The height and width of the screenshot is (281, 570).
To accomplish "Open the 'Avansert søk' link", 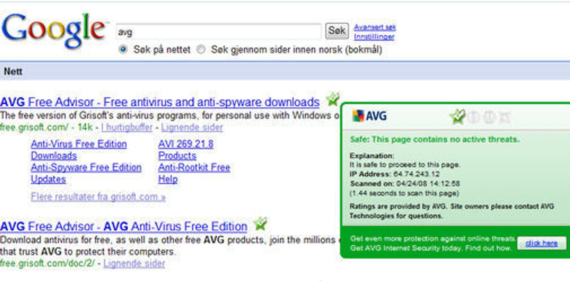I will point(375,27).
